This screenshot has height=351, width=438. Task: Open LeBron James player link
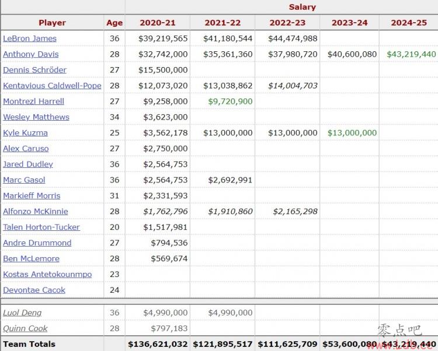pos(30,38)
